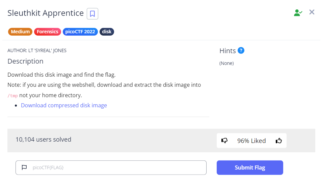Focus the picoCTF{FLAG} input field
The height and width of the screenshot is (186, 321).
(115, 168)
